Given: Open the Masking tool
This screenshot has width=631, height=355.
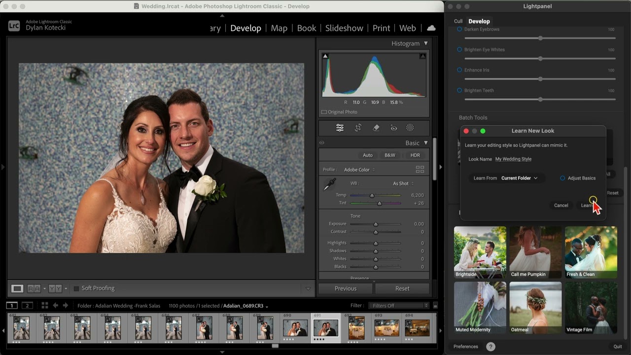Looking at the screenshot, I should tap(410, 128).
